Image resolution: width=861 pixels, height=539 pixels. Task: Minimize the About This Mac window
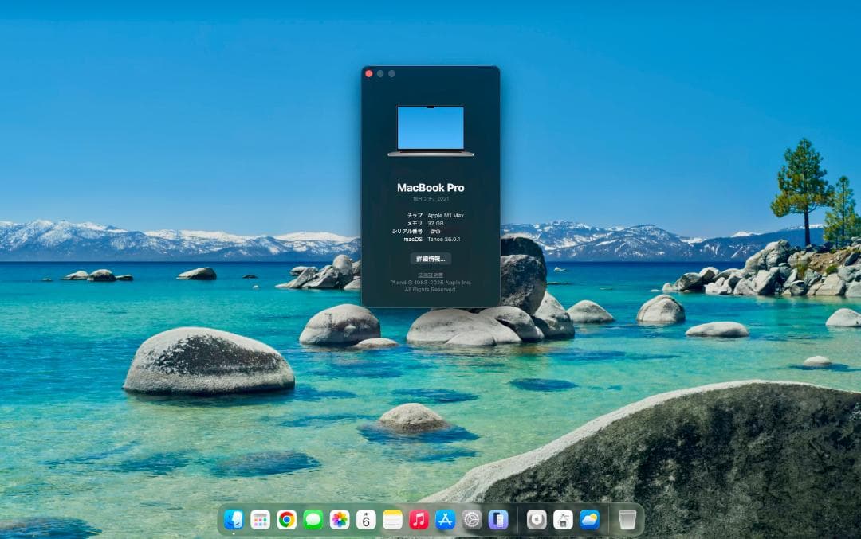[382, 73]
